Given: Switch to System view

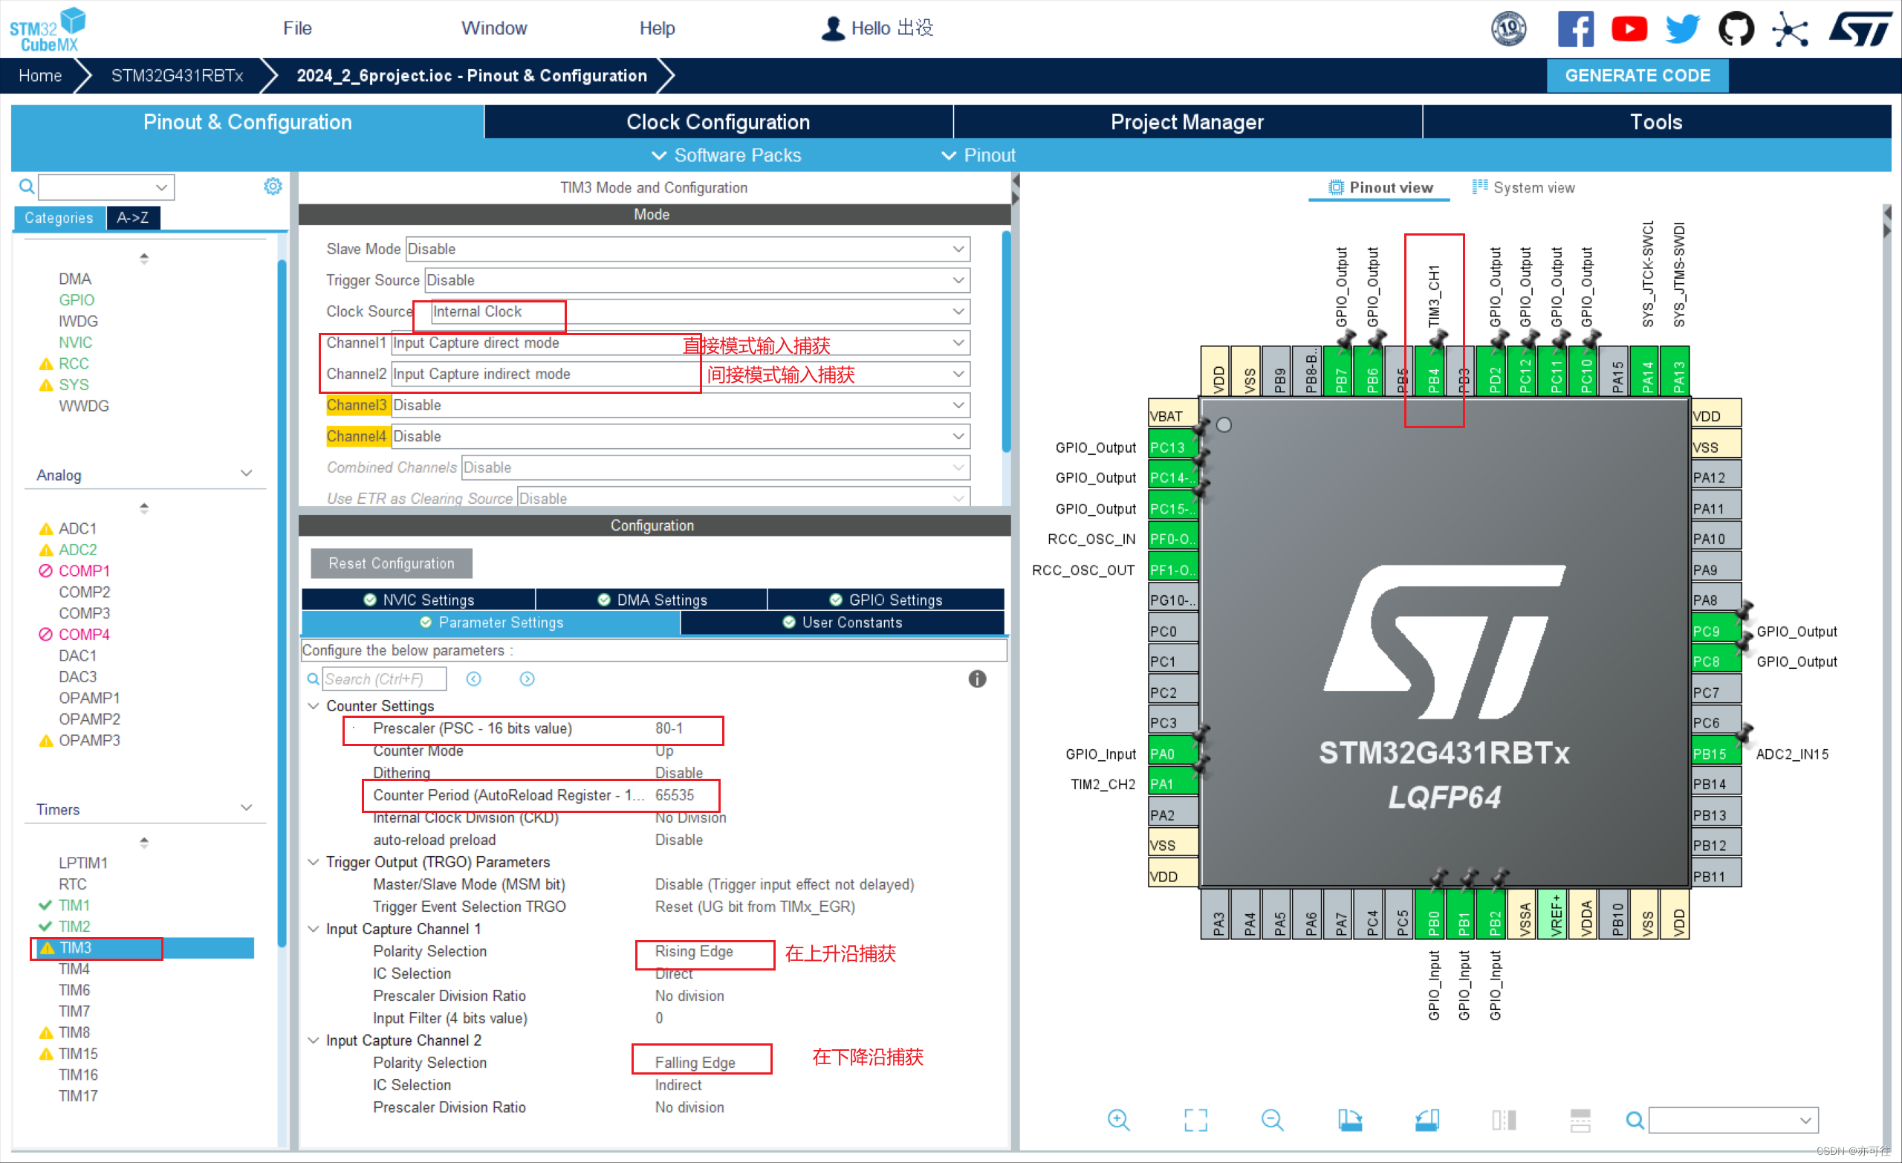Looking at the screenshot, I should point(1524,188).
